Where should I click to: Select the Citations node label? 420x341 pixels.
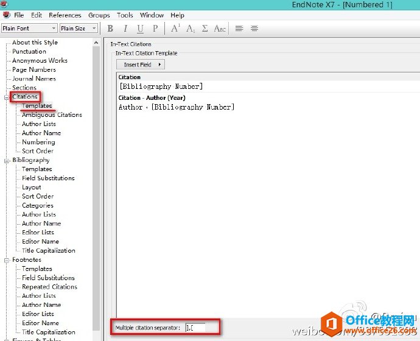[x=25, y=97]
